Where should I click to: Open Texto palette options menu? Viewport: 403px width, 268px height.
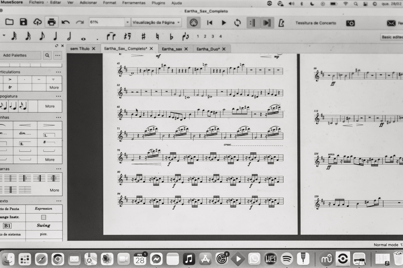(x=59, y=201)
